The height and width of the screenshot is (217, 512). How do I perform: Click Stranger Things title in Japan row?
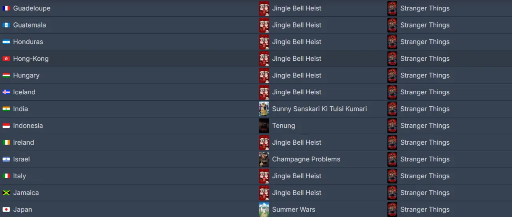pyautogui.click(x=425, y=210)
